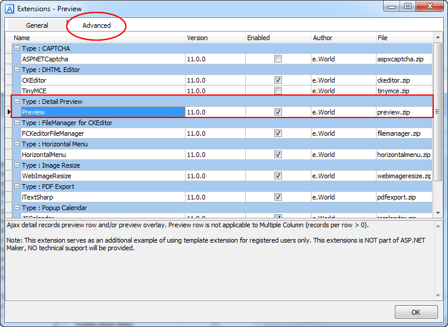
Task: Click the Enabled column header
Action: tap(278, 38)
